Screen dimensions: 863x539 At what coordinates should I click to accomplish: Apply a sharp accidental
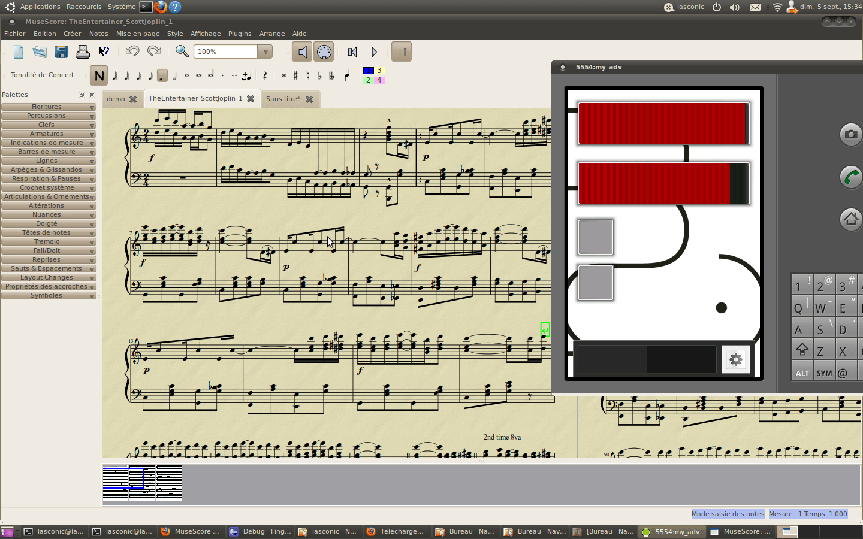[x=295, y=75]
